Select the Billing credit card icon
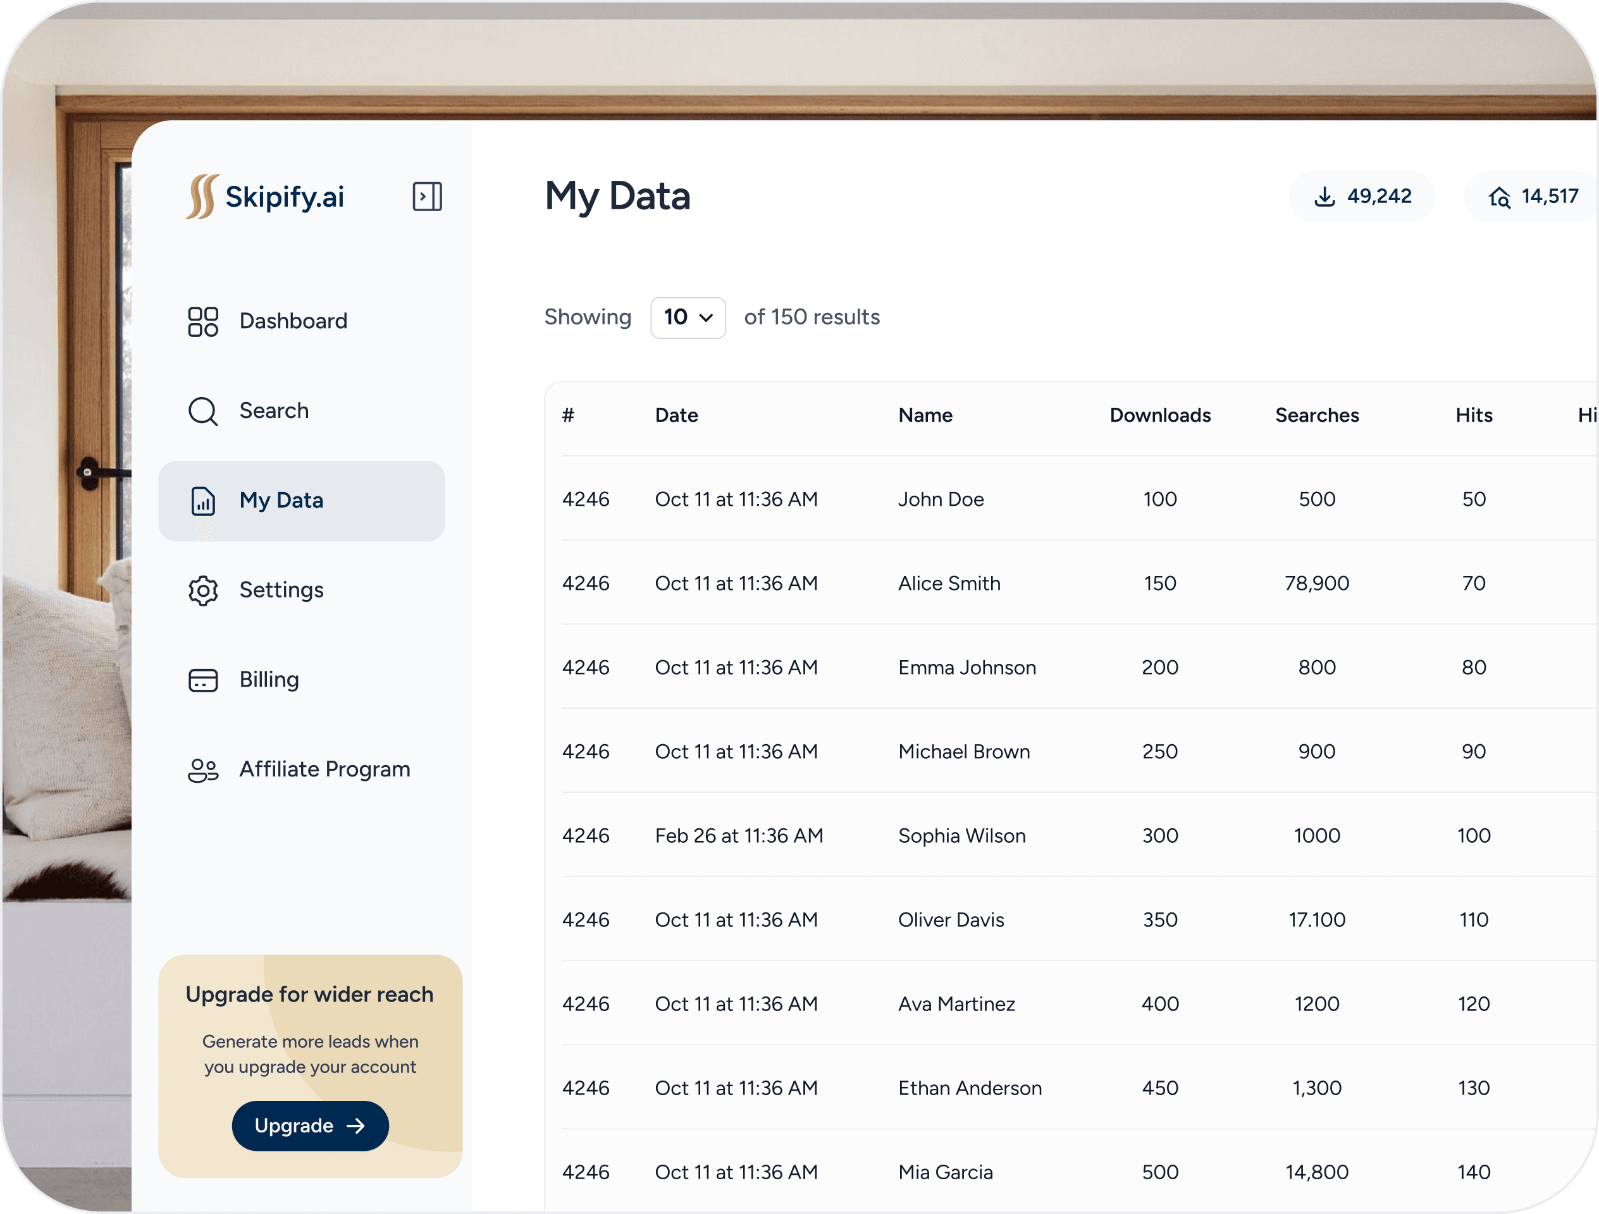Image resolution: width=1599 pixels, height=1214 pixels. (x=202, y=680)
